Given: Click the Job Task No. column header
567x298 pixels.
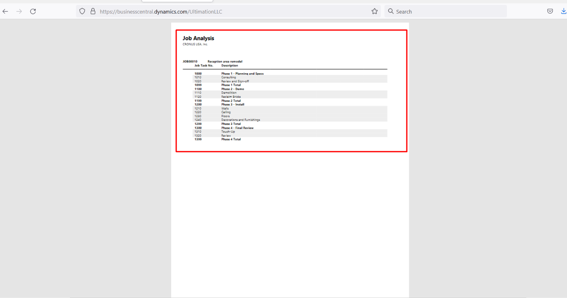Looking at the screenshot, I should coord(204,65).
